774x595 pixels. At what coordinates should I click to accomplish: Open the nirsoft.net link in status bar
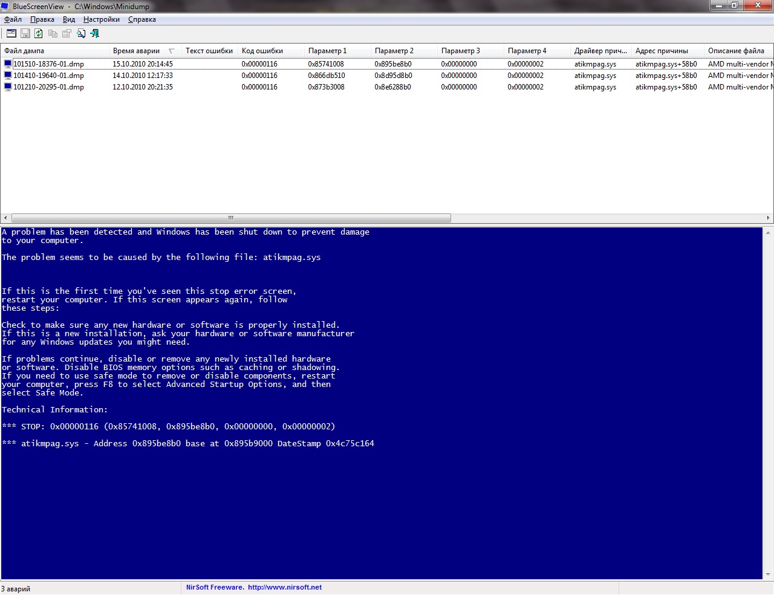click(284, 587)
